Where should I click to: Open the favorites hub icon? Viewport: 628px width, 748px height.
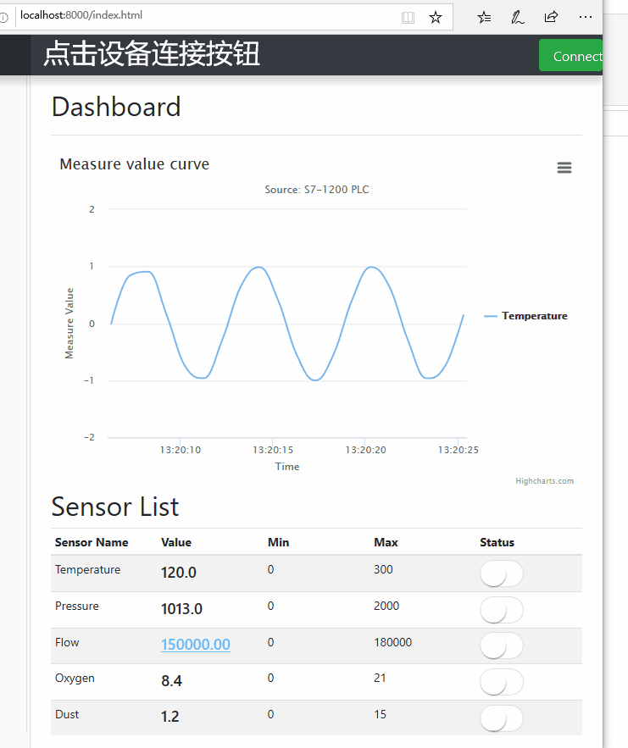point(484,18)
